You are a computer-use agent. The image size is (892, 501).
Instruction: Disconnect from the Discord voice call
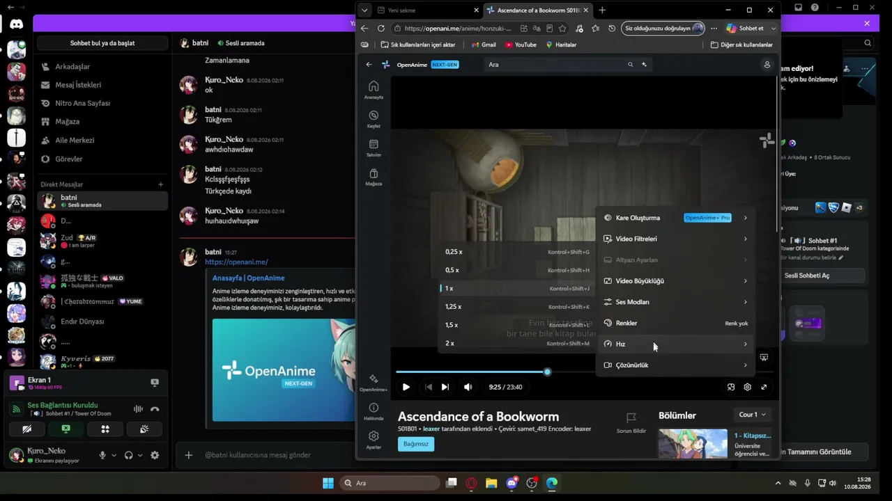(155, 409)
